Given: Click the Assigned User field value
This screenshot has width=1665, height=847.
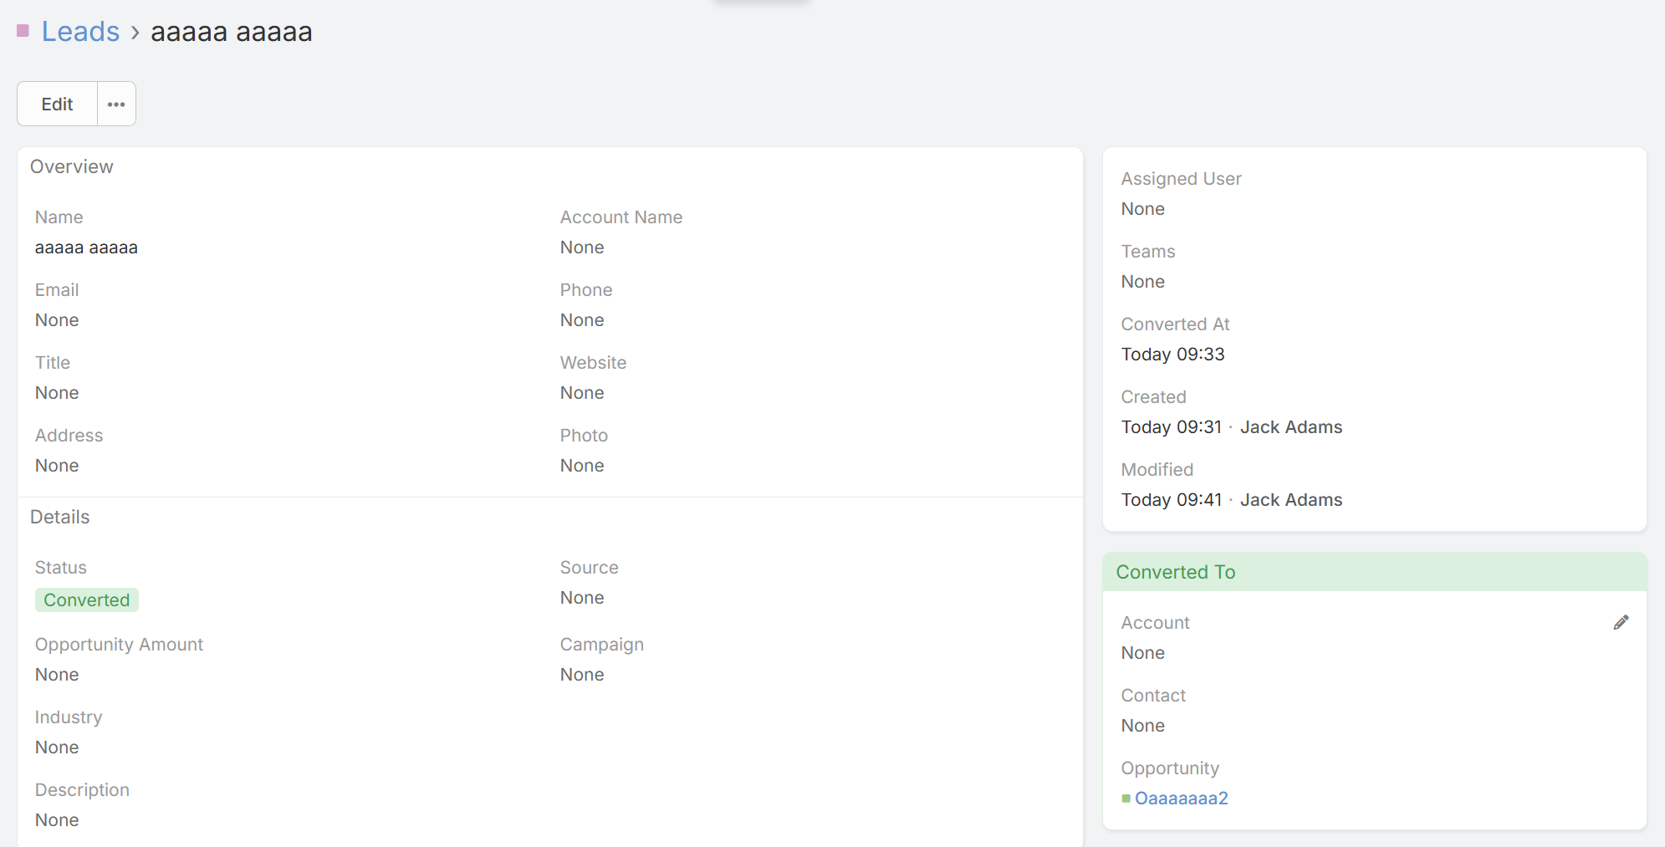Looking at the screenshot, I should pos(1142,209).
